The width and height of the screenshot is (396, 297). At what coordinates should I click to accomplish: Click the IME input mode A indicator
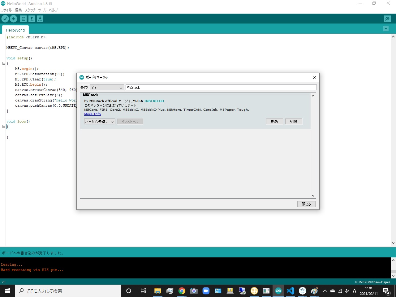click(355, 291)
